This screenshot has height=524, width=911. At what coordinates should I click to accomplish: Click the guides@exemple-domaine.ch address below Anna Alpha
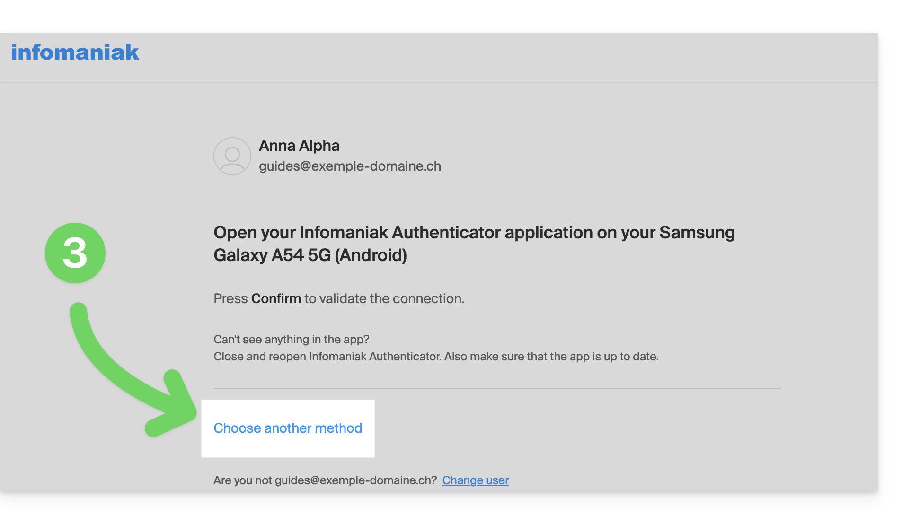click(x=350, y=166)
